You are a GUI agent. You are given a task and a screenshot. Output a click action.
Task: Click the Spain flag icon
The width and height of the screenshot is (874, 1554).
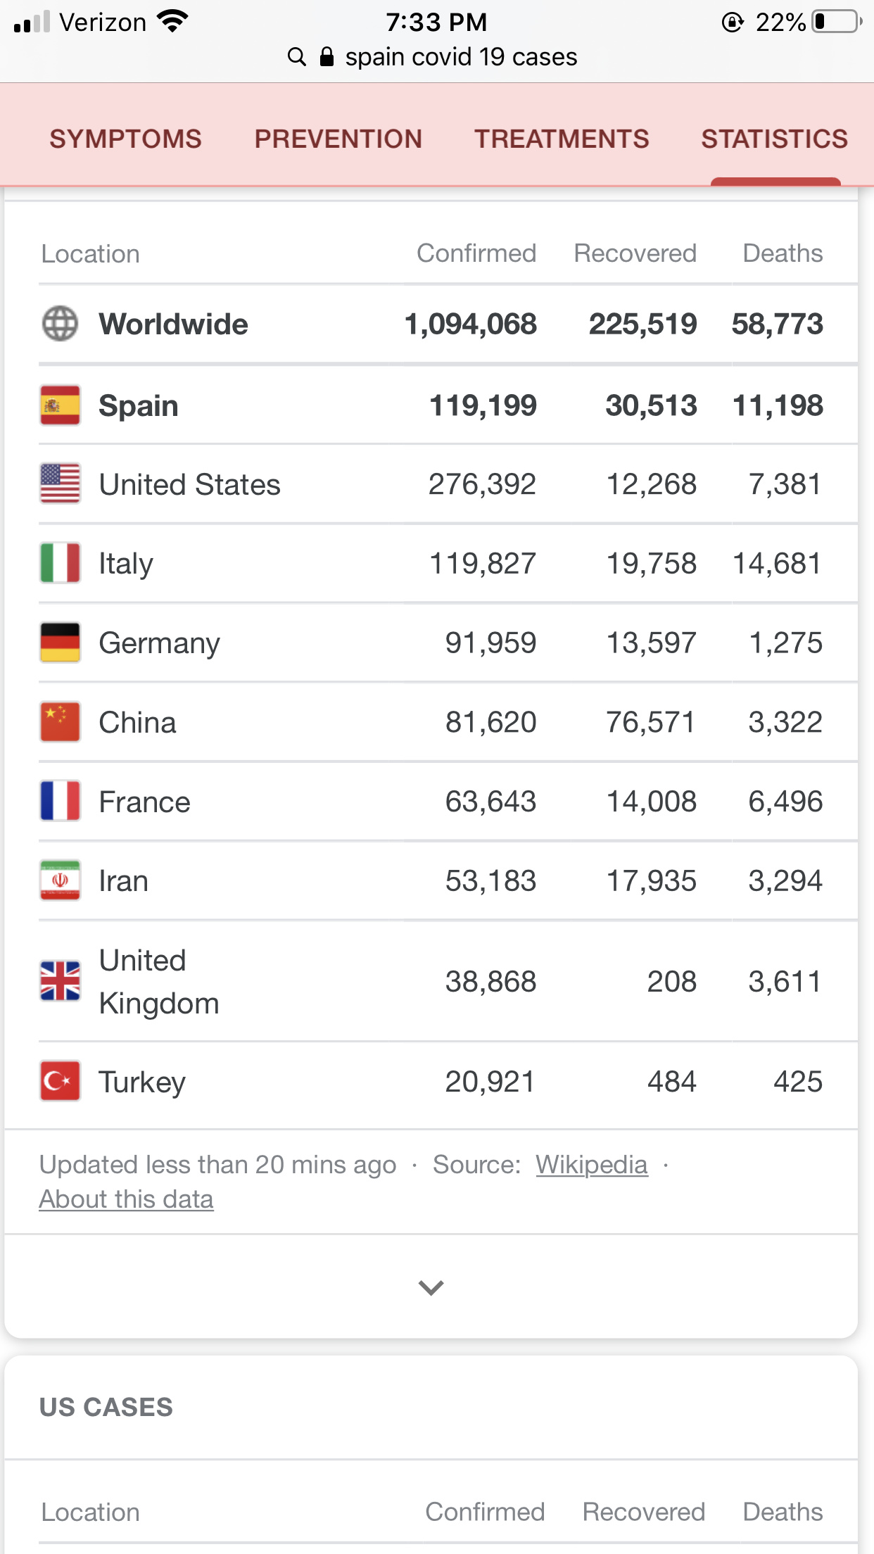pyautogui.click(x=61, y=405)
